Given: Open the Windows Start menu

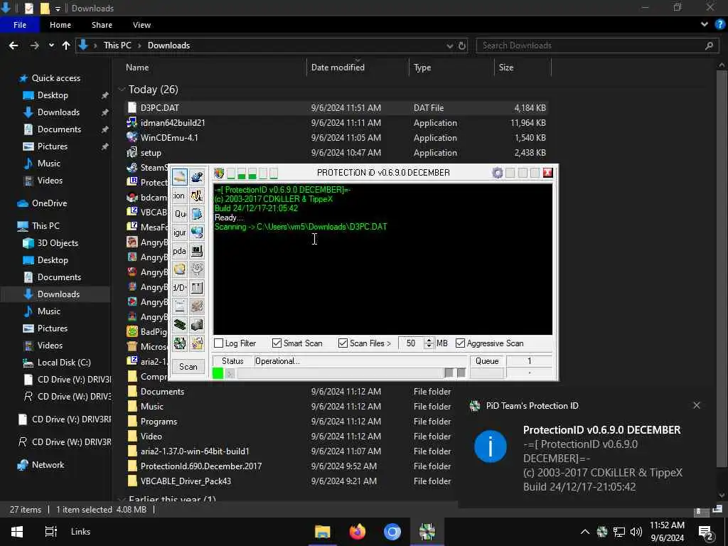Looking at the screenshot, I should click(17, 532).
